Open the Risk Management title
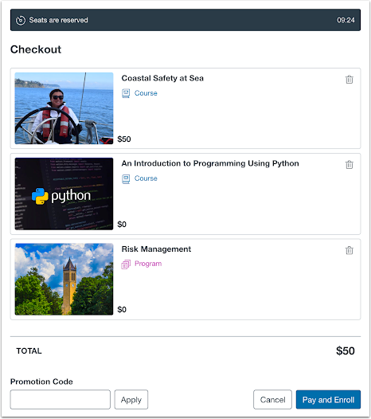The image size is (371, 419). [156, 249]
